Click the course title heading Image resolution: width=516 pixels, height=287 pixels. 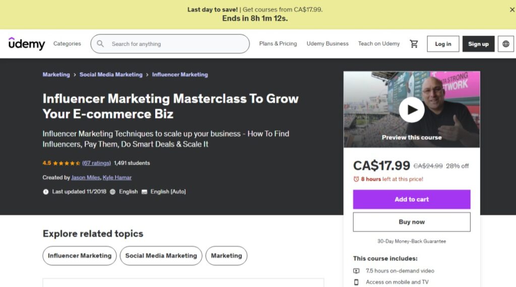pyautogui.click(x=170, y=106)
